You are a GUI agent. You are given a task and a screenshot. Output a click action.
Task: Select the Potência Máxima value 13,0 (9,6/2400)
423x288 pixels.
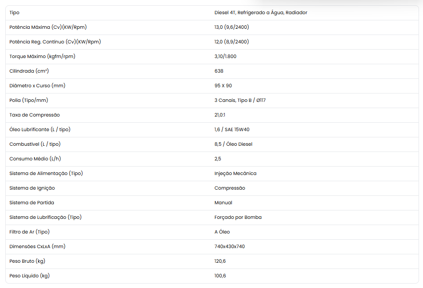pyautogui.click(x=232, y=27)
